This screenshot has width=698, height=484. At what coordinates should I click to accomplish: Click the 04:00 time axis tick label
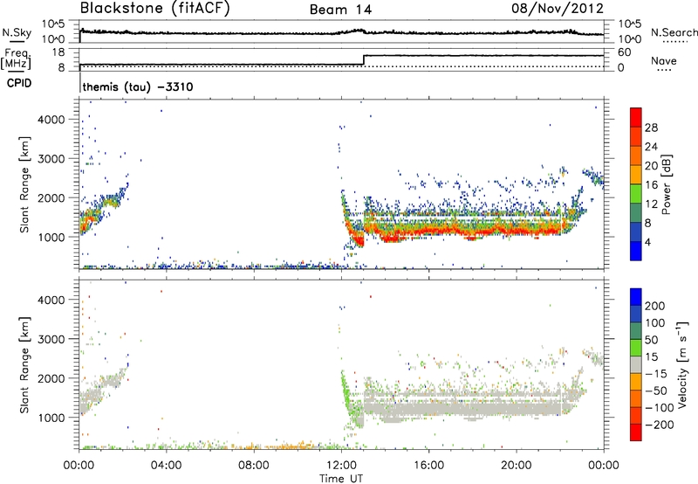coord(167,466)
